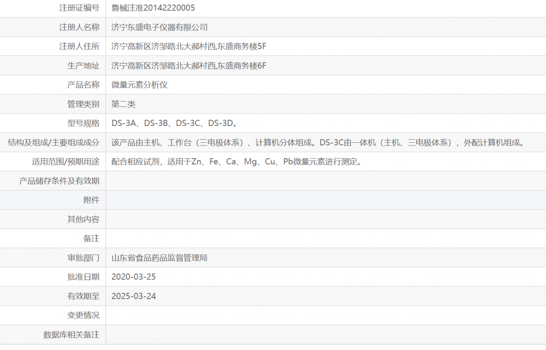This screenshot has width=546, height=350.
Task: Click the 注册人名称 label
Action: tap(79, 27)
